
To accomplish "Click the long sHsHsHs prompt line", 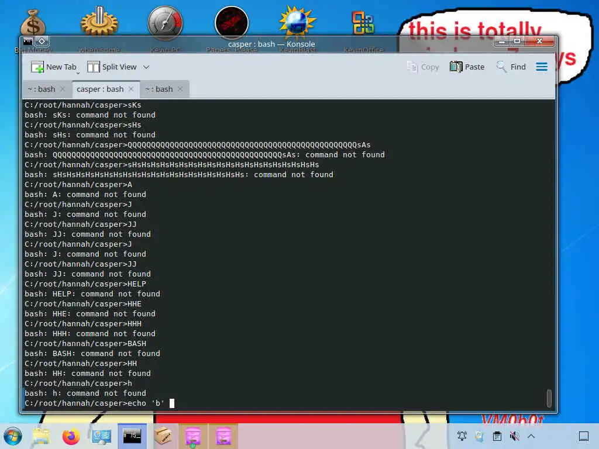I will [172, 164].
